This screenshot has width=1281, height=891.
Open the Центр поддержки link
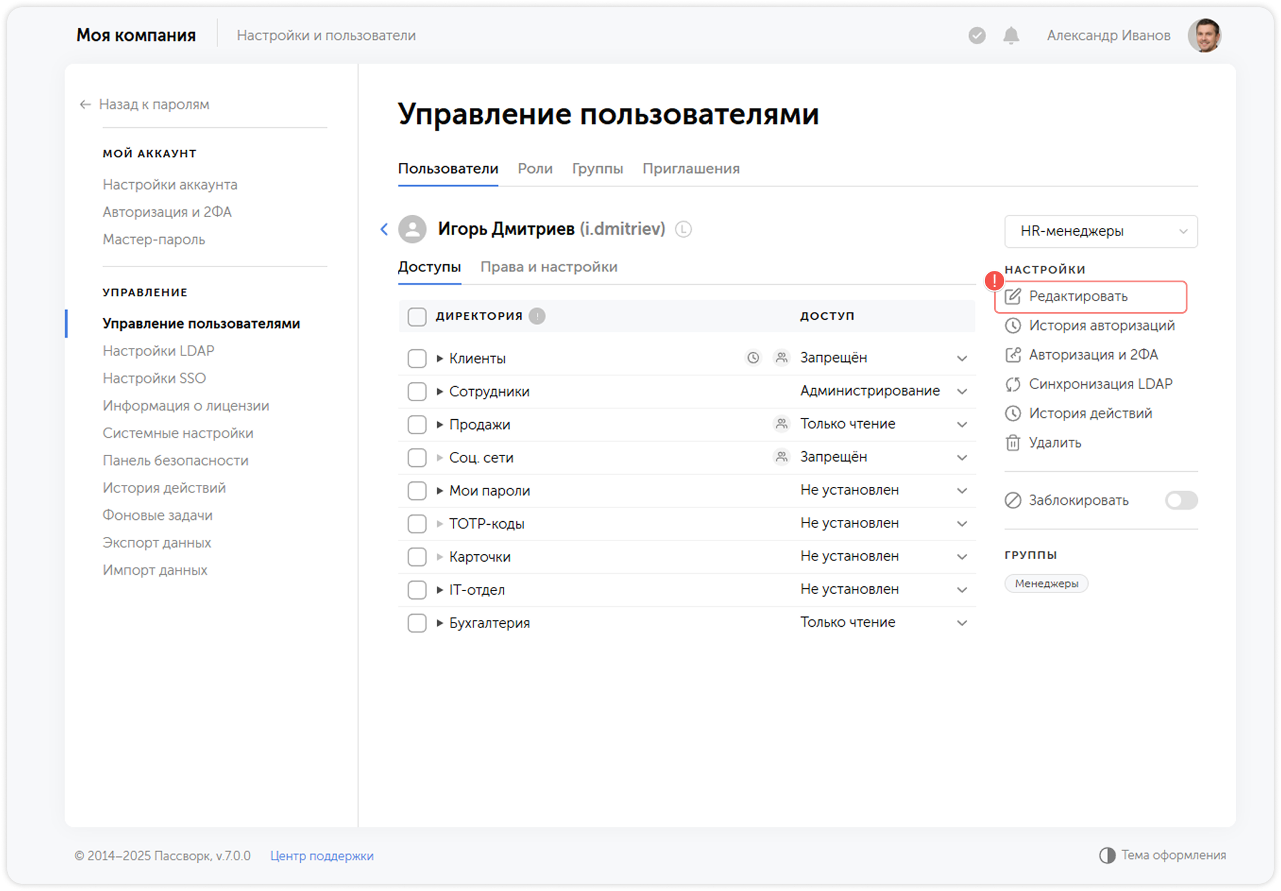tap(321, 856)
